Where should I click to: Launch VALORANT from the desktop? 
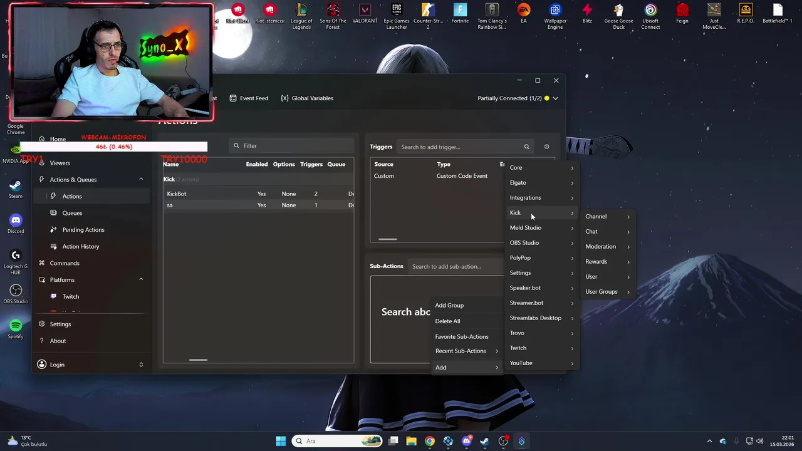(365, 14)
